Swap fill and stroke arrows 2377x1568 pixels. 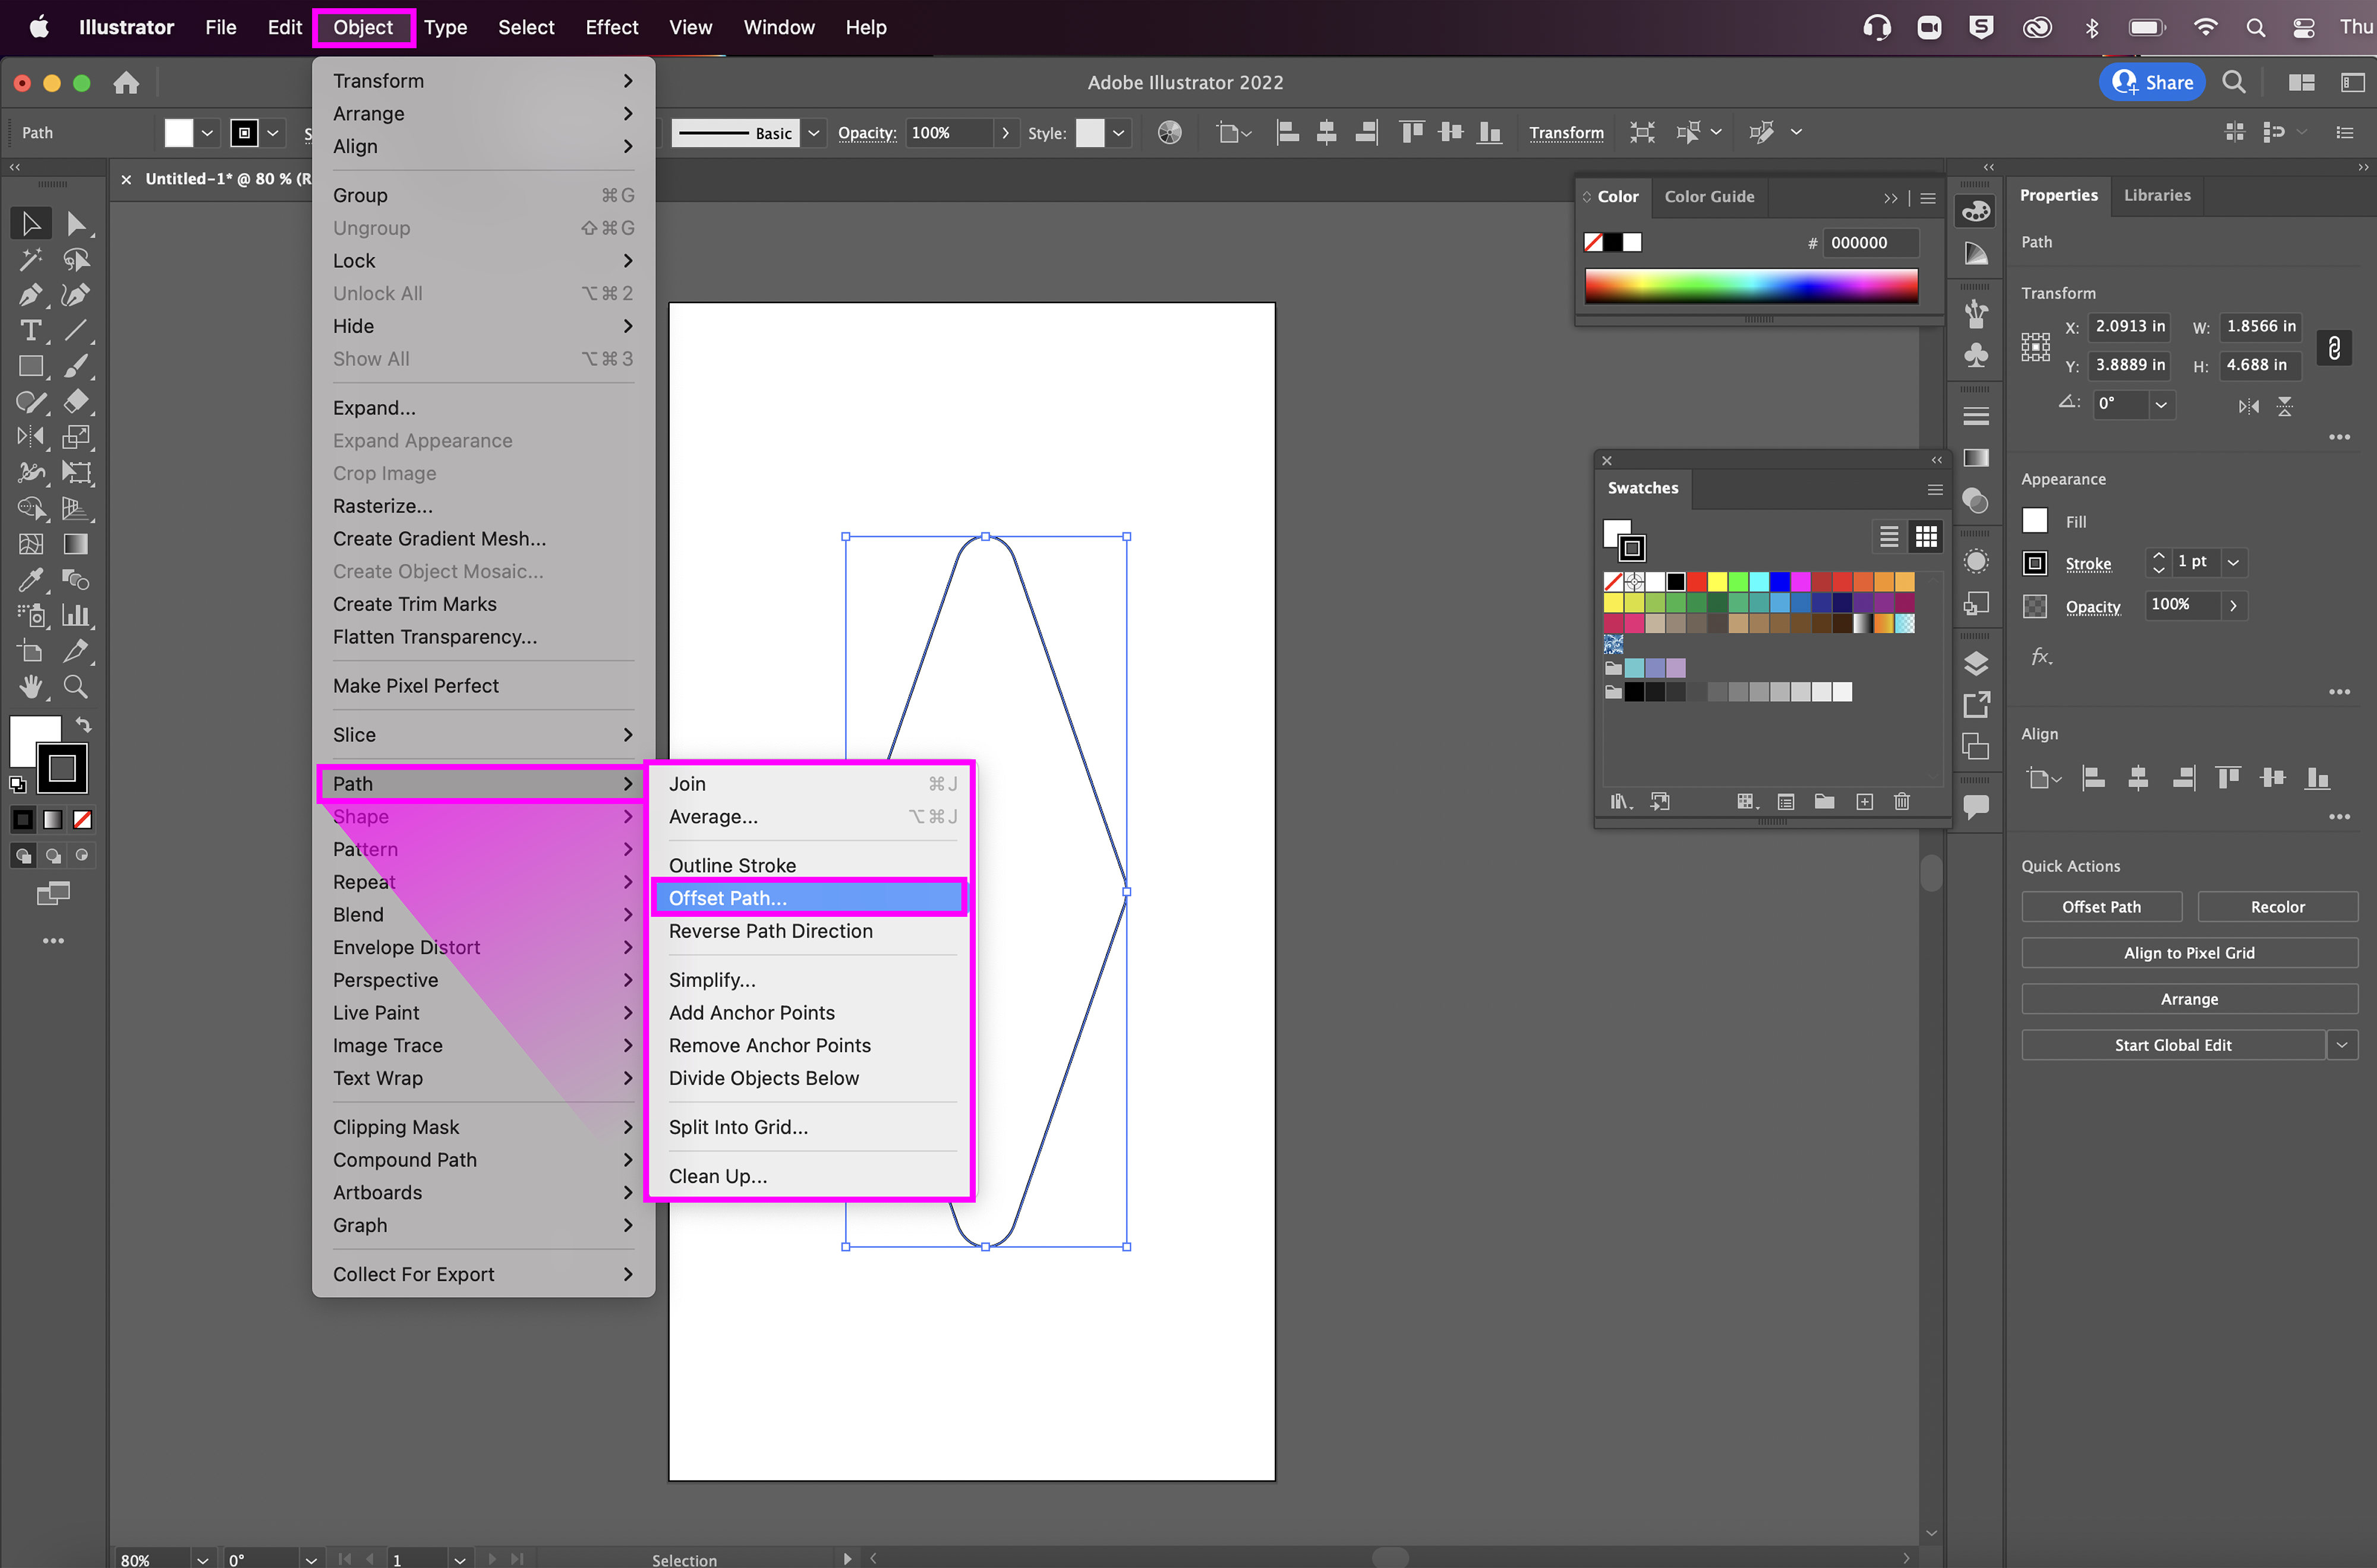tap(84, 724)
